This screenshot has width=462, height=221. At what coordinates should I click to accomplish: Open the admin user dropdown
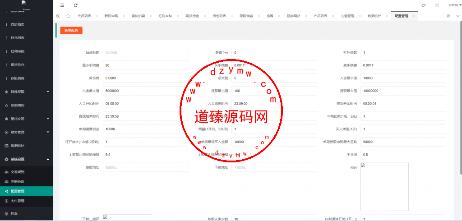pos(455,5)
